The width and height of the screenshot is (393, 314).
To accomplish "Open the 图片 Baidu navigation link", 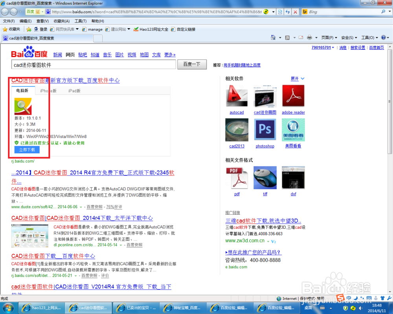I will [x=119, y=55].
